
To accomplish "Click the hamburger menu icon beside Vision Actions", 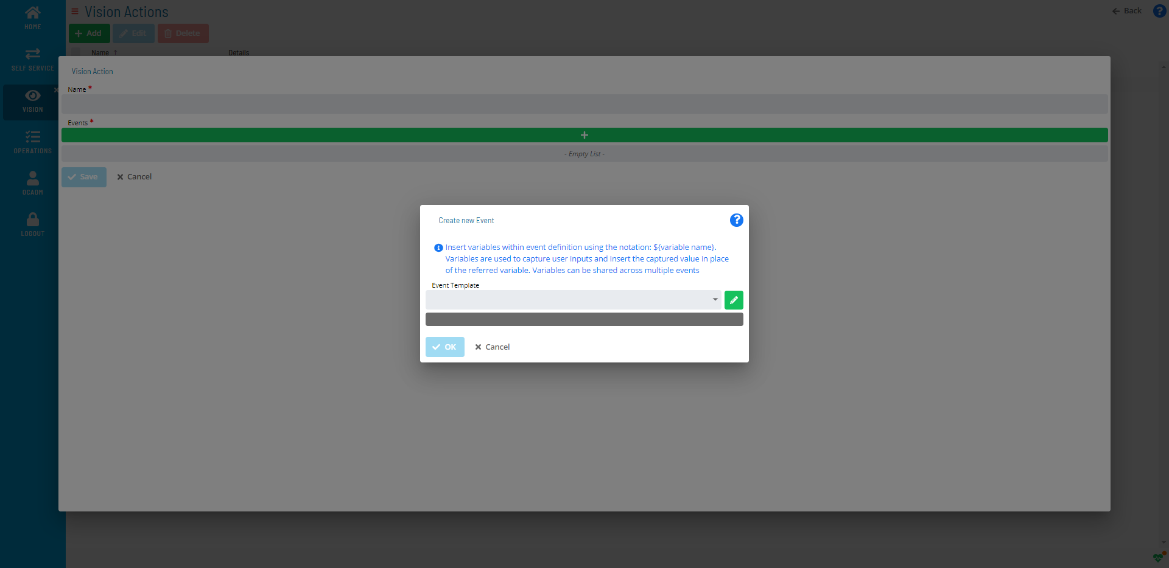I will click(x=75, y=12).
